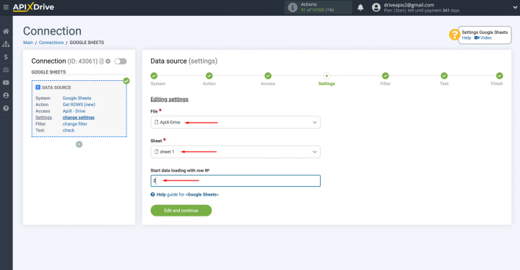Open the File dropdown
Viewport: 520px width, 270px height.
[235, 123]
